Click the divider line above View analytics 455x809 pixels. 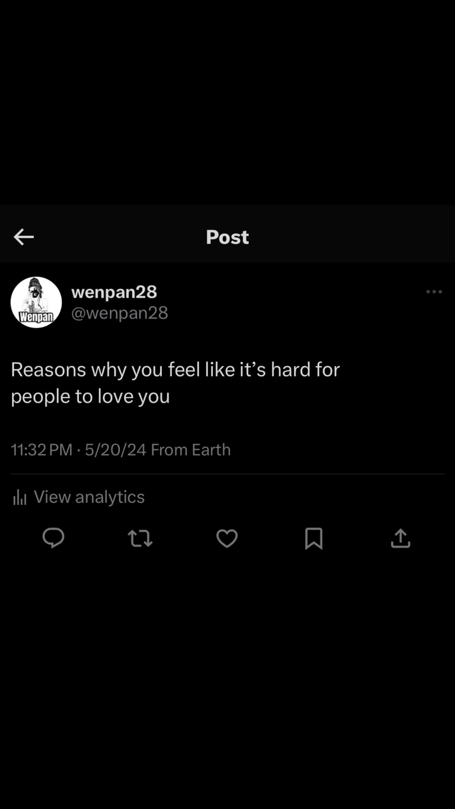click(x=227, y=474)
